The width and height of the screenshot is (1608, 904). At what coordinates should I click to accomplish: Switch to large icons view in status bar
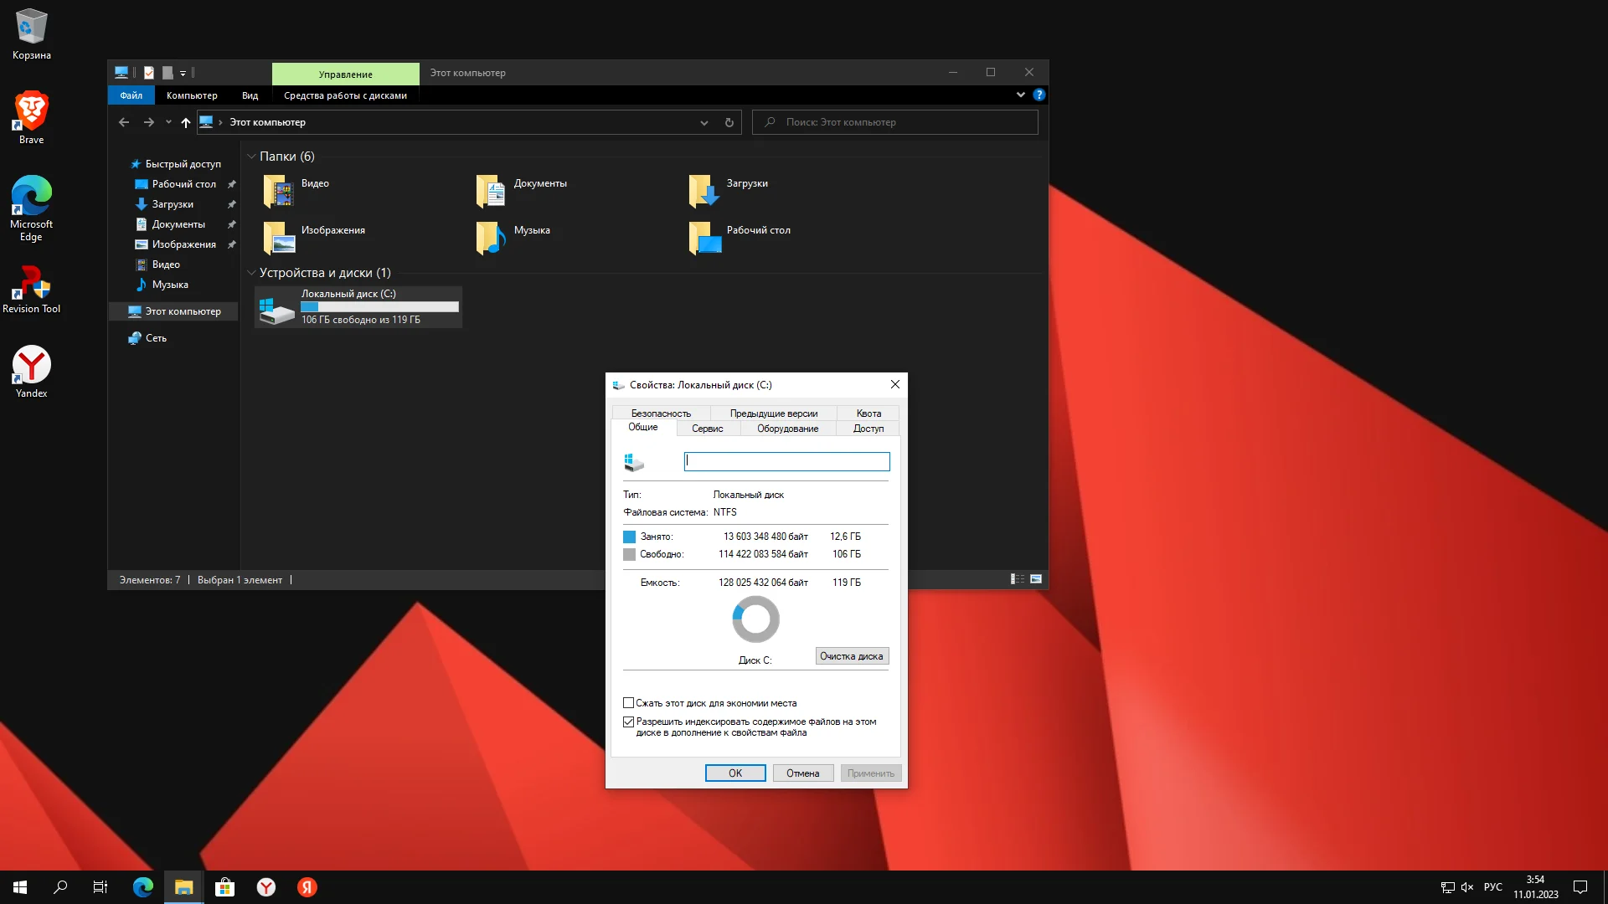click(1036, 579)
